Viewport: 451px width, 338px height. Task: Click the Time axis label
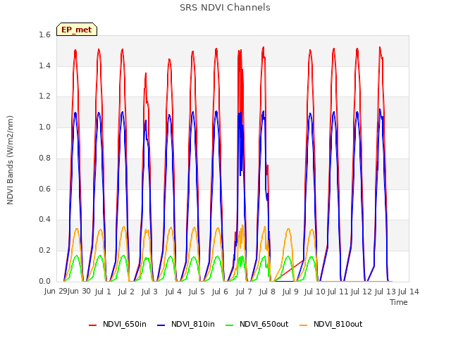(x=399, y=302)
